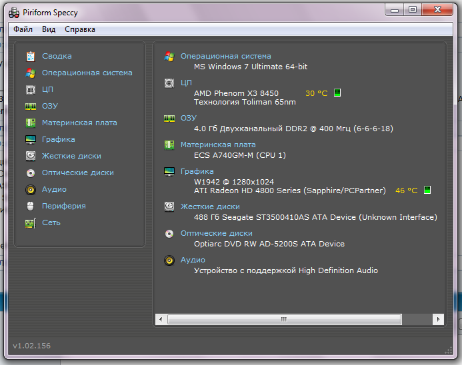Image resolution: width=462 pixels, height=365 pixels.
Task: Open the Вид menu
Action: tap(49, 29)
